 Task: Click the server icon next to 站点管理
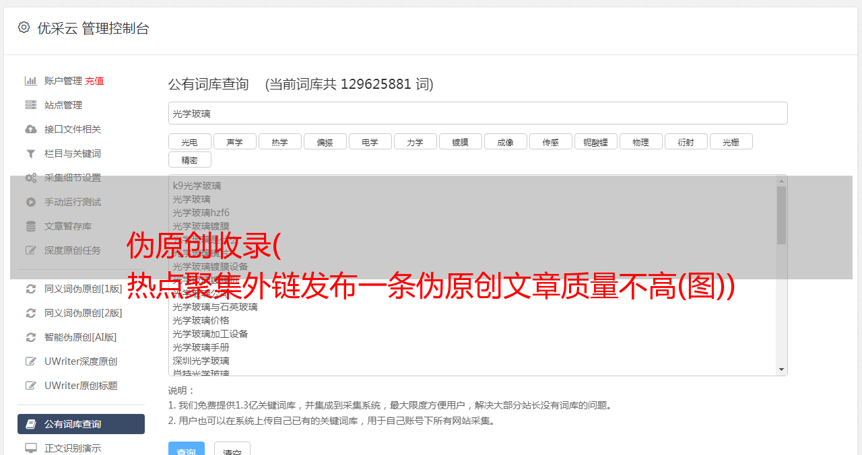point(30,105)
